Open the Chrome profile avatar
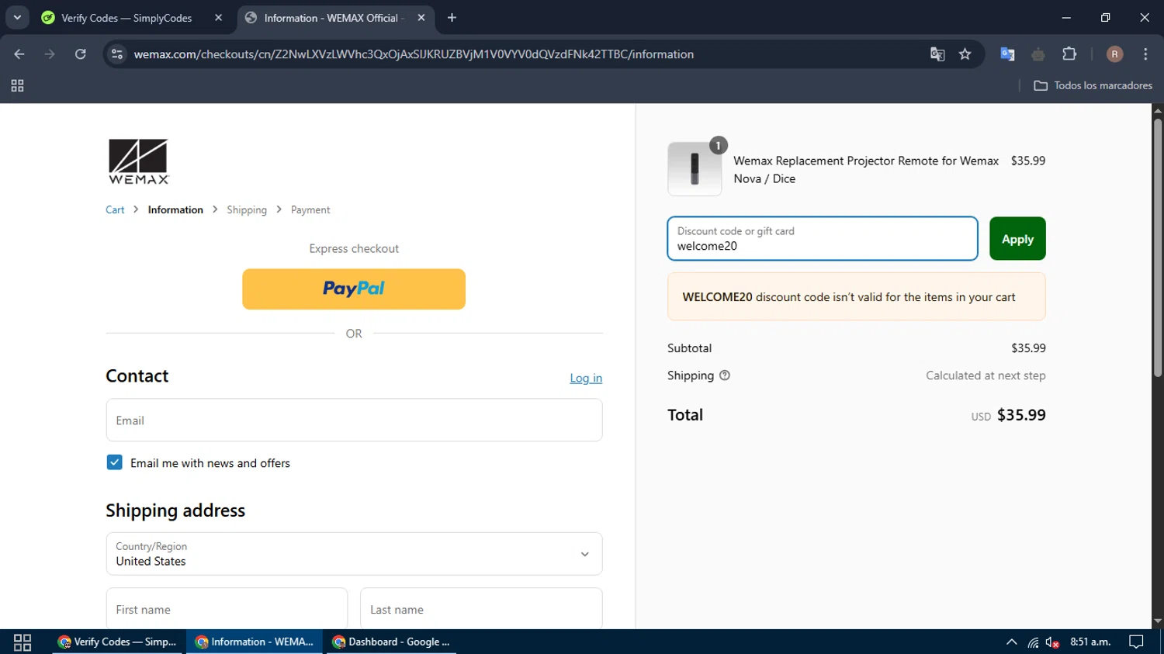The height and width of the screenshot is (654, 1164). coord(1114,54)
